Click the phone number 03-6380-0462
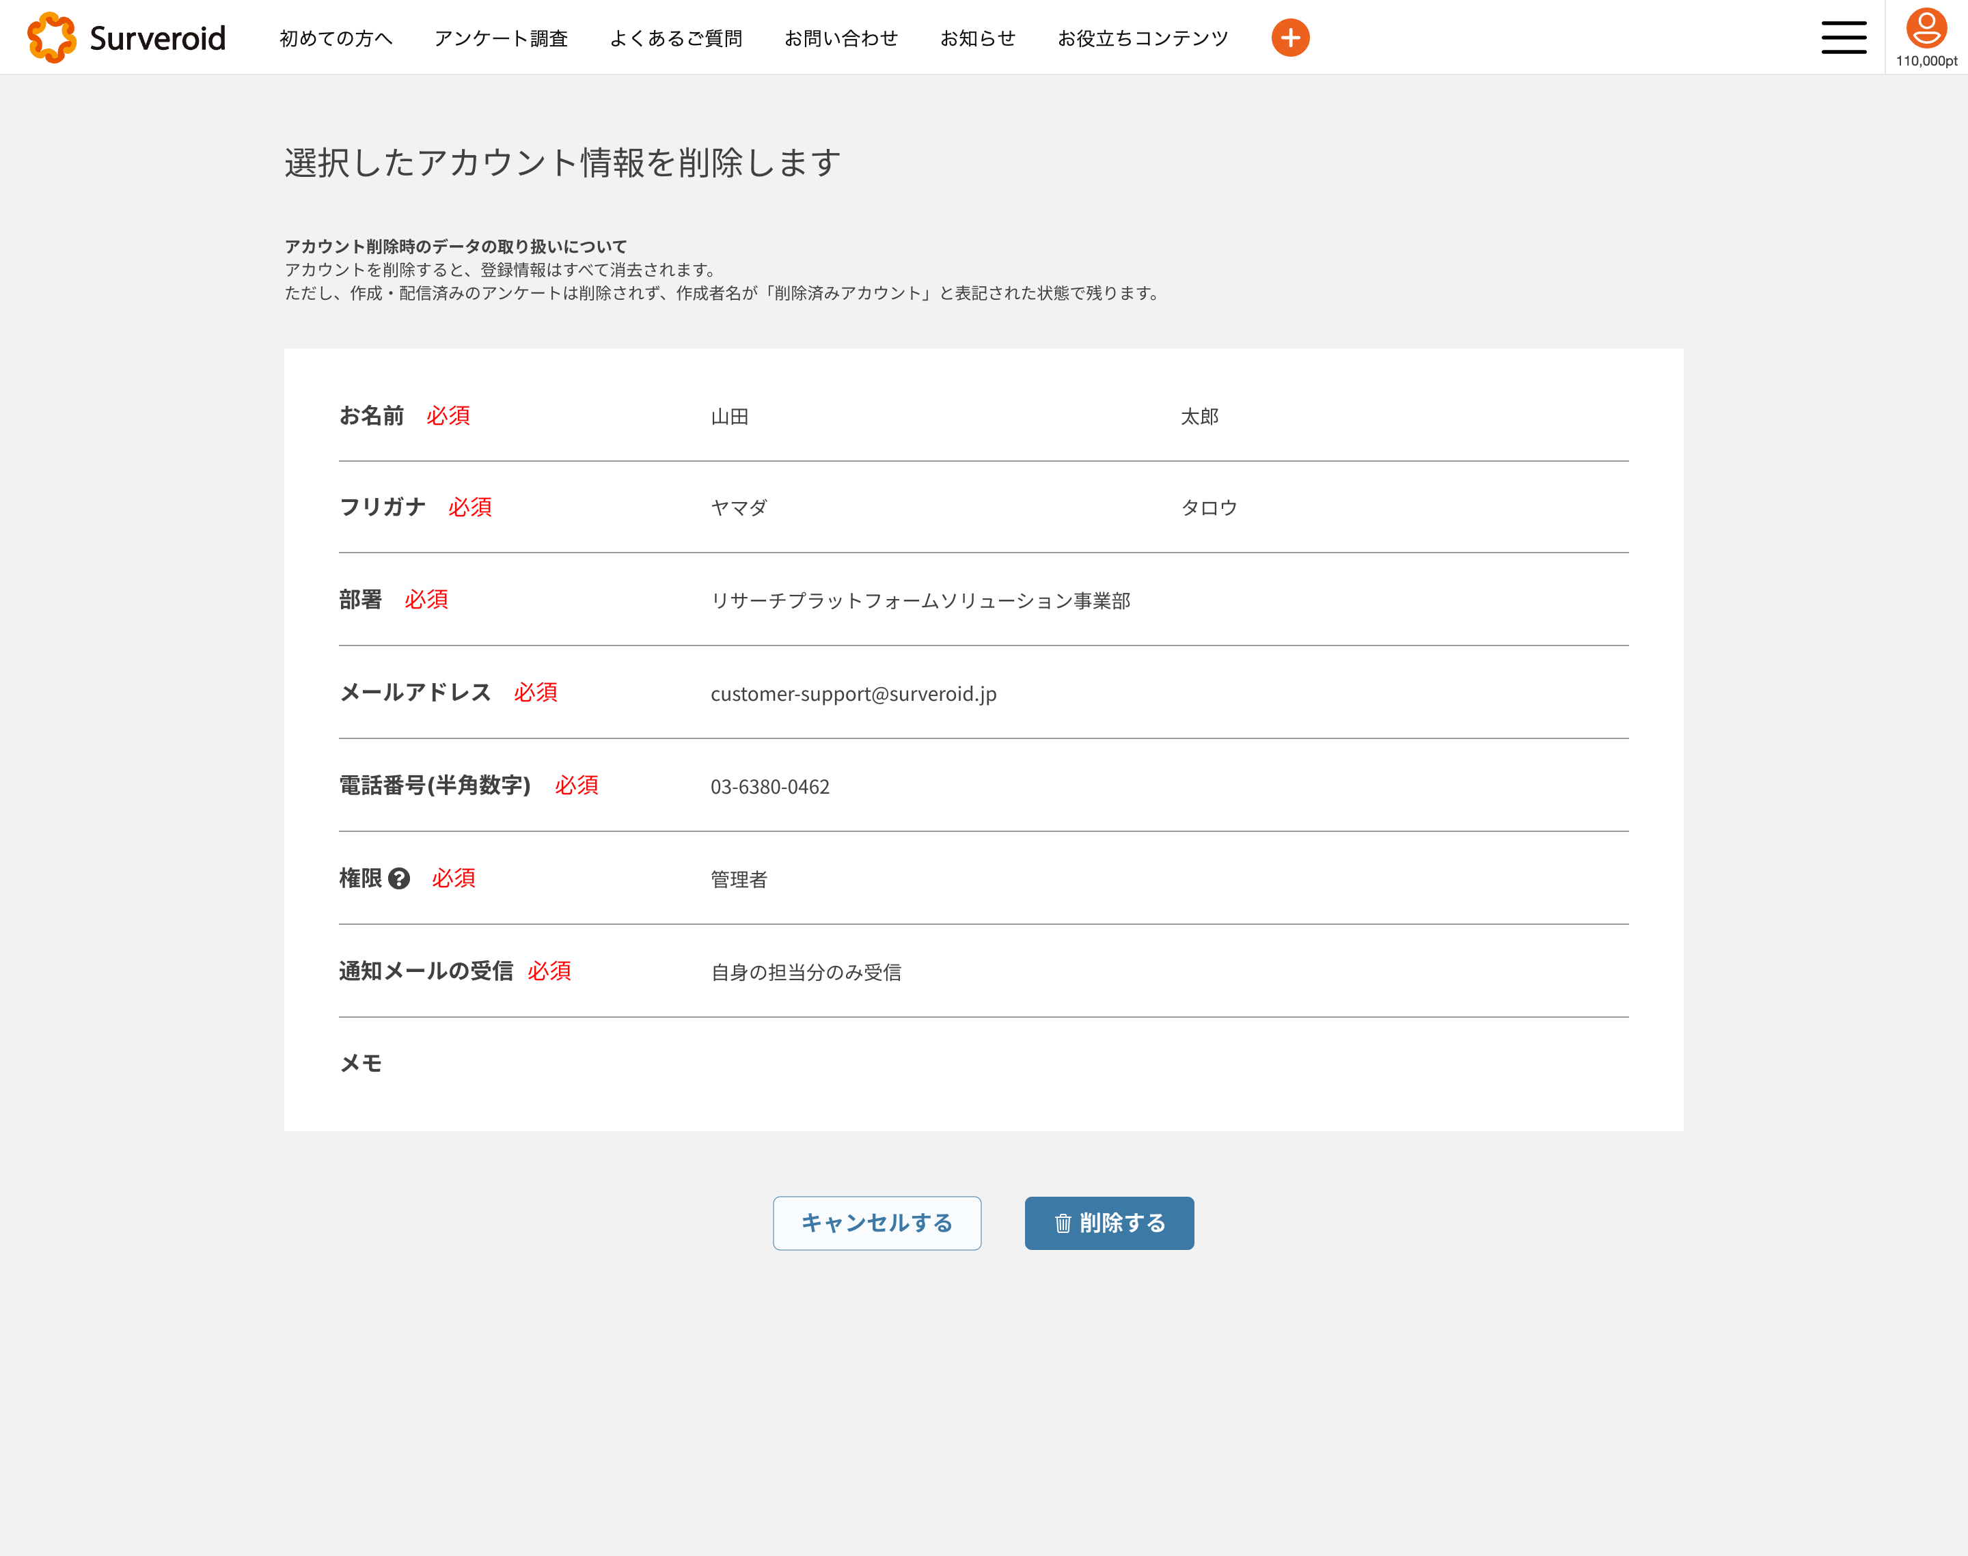Viewport: 1968px width, 1556px height. [x=770, y=787]
